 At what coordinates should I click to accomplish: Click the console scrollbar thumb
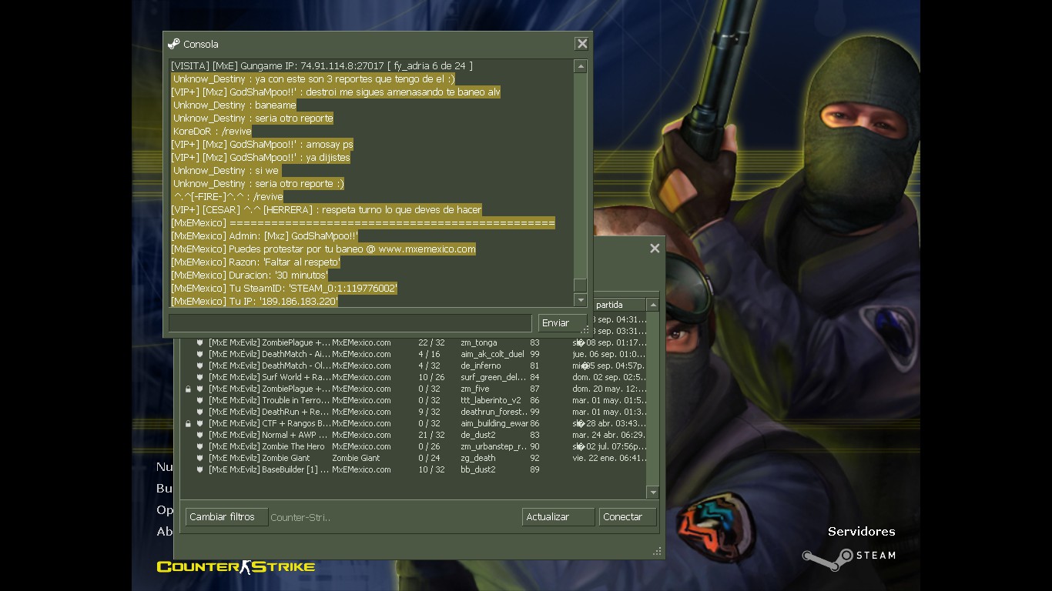click(x=581, y=285)
